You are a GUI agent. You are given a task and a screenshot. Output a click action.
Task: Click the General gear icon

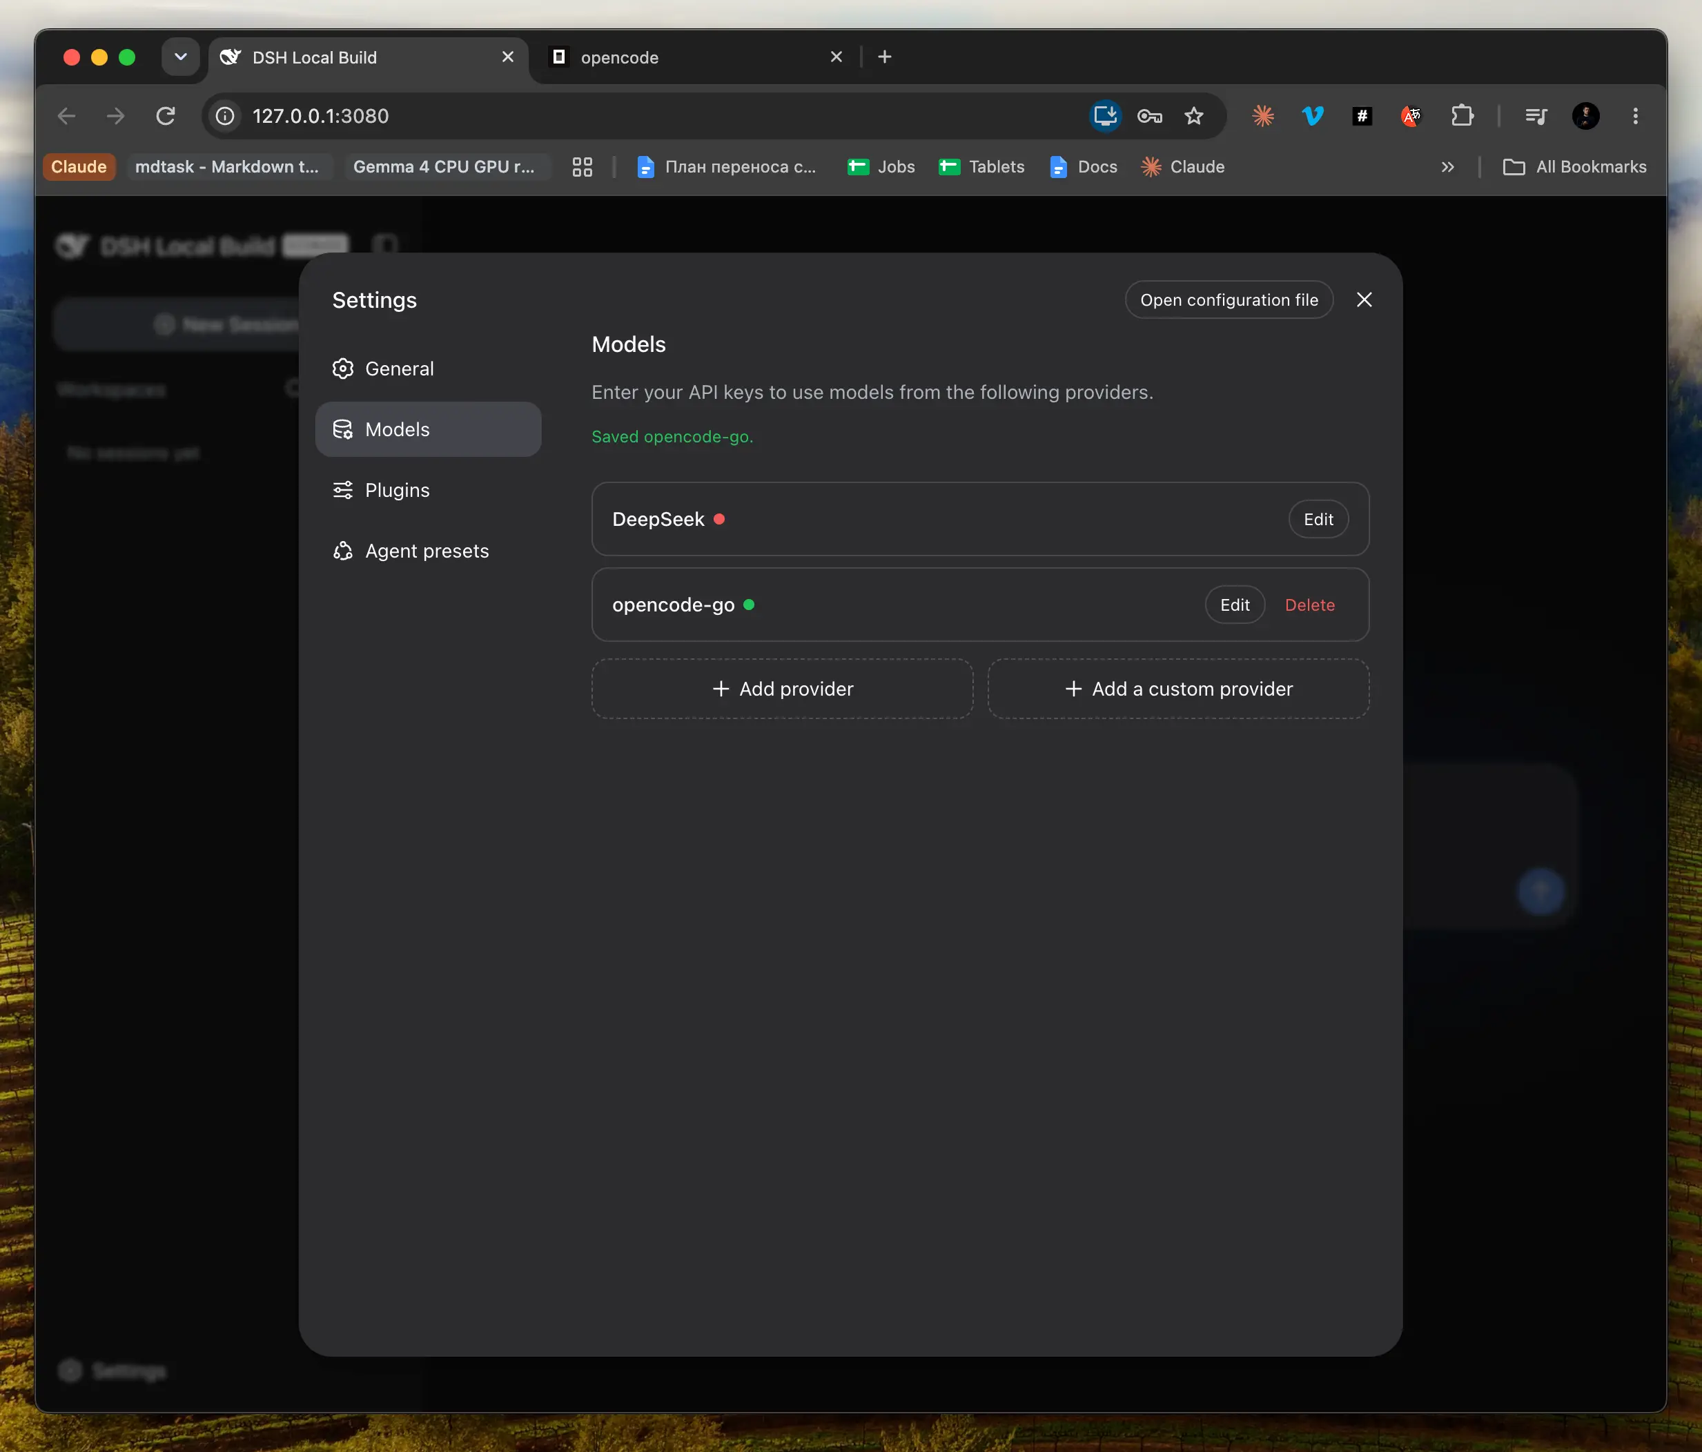pyautogui.click(x=342, y=369)
